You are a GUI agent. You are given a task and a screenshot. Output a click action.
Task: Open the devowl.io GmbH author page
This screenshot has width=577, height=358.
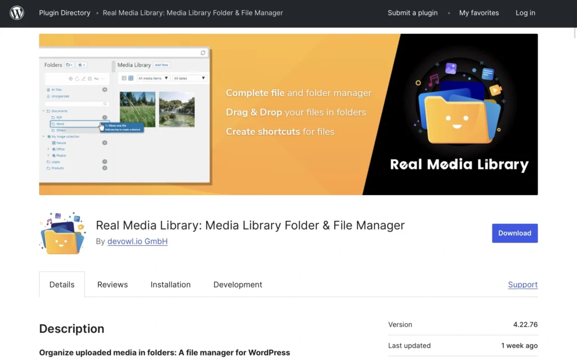[137, 241]
